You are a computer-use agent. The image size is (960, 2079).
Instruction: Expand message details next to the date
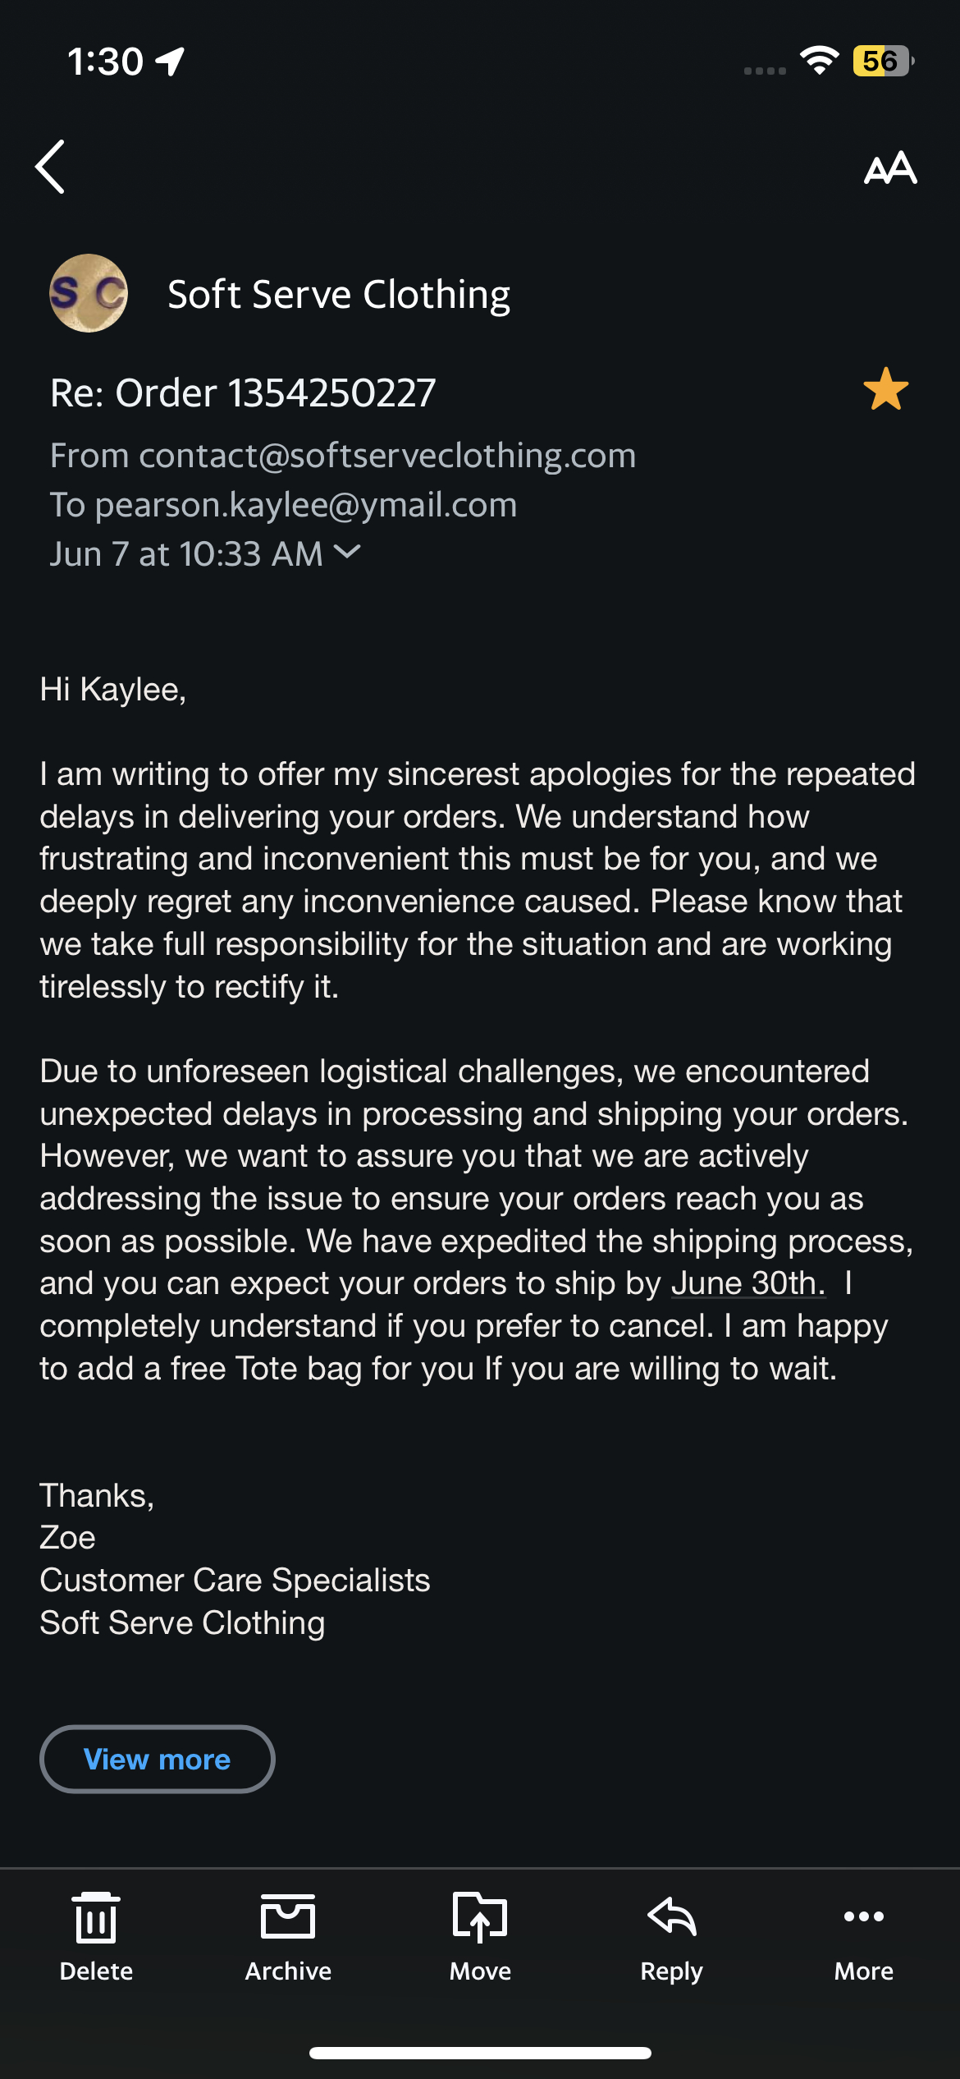point(348,552)
